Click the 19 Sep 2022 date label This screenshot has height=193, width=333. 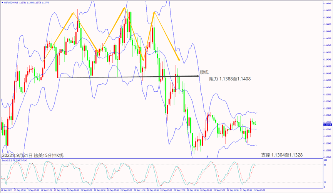coord(7,190)
